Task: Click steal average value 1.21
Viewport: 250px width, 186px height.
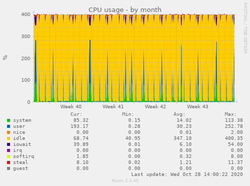Action: (x=186, y=162)
